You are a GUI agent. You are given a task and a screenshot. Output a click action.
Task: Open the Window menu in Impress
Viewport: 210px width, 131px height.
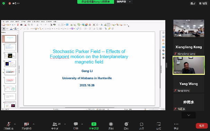[x=49, y=21]
